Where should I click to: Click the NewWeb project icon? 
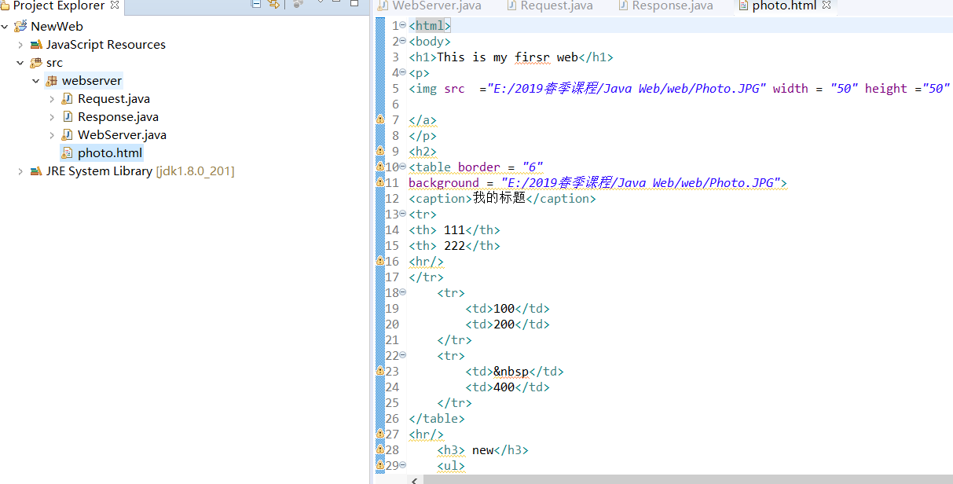pyautogui.click(x=20, y=27)
